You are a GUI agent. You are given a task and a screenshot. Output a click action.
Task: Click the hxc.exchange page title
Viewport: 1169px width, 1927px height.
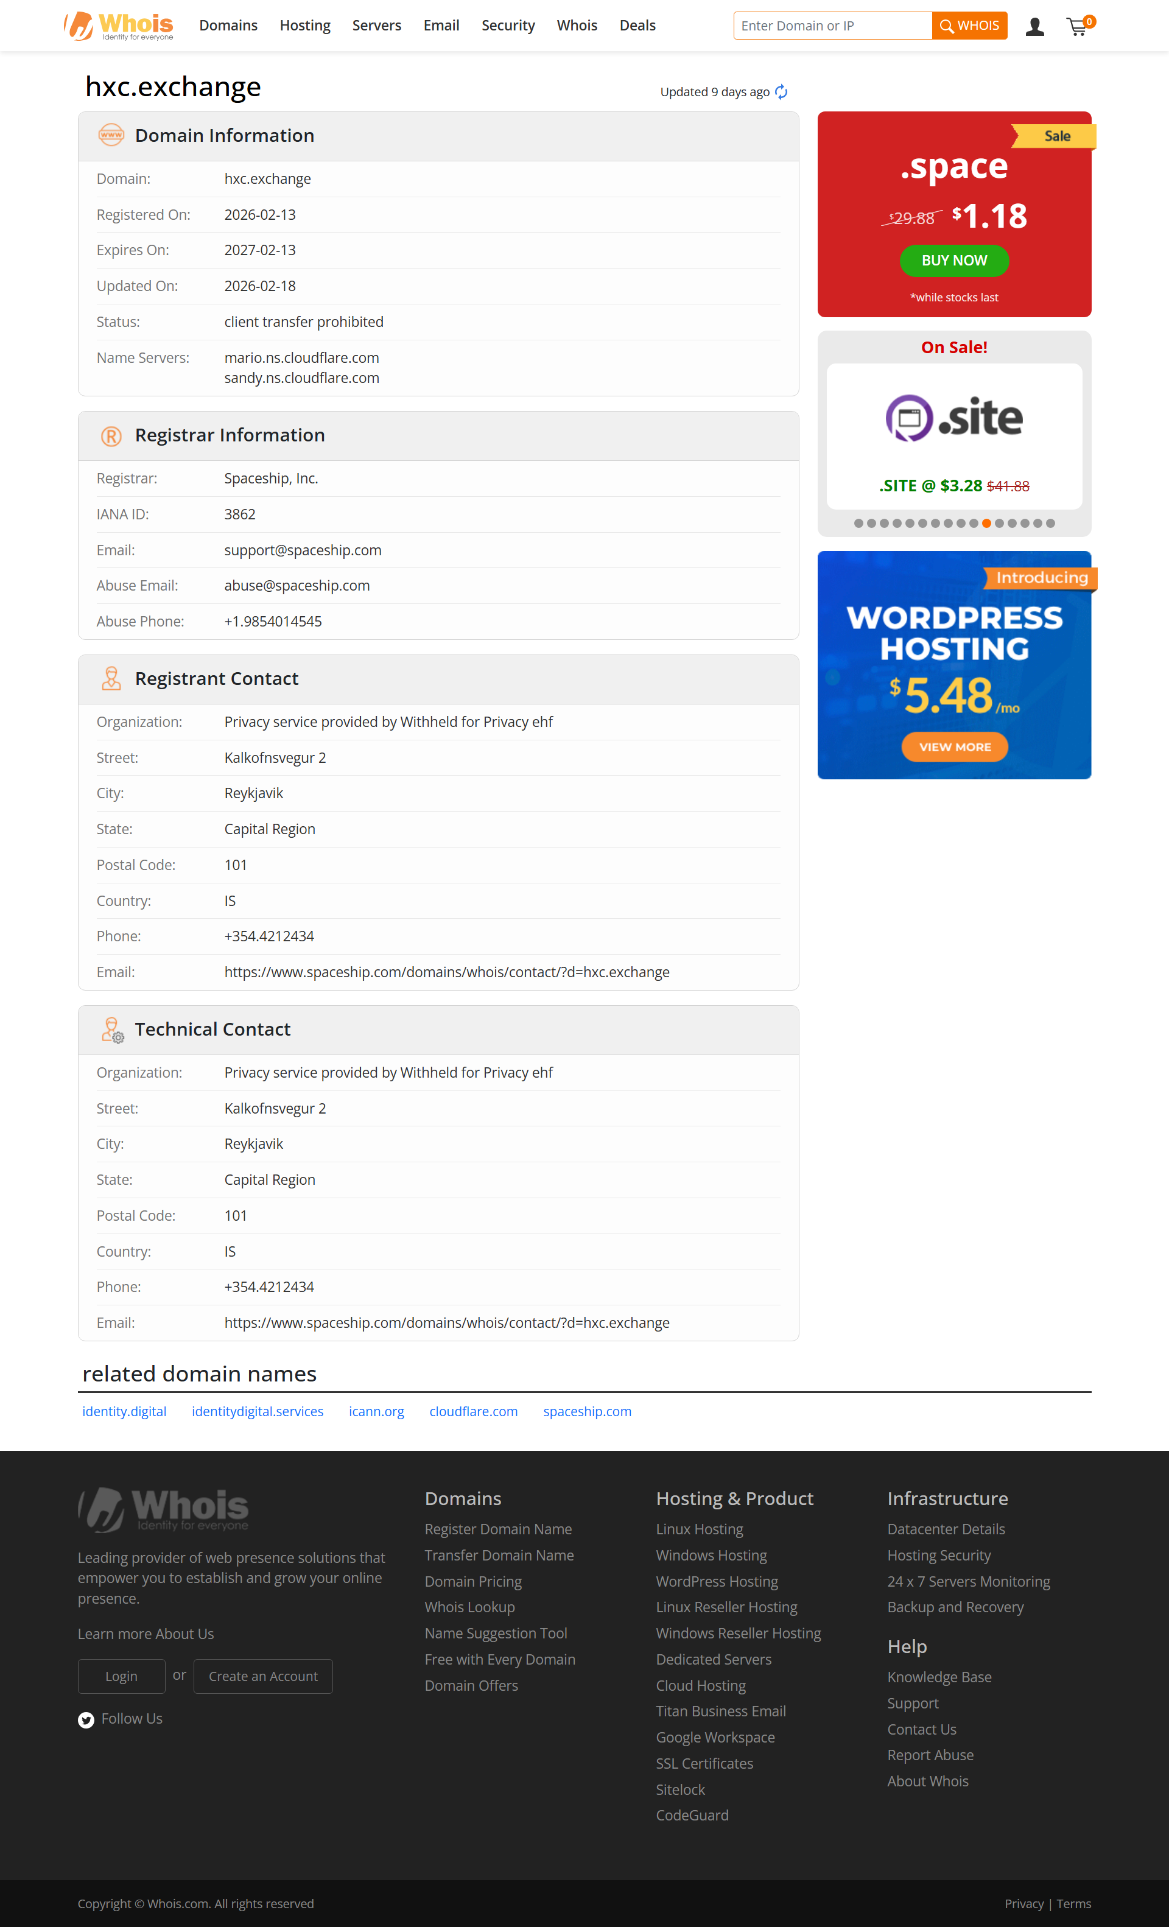pyautogui.click(x=173, y=87)
